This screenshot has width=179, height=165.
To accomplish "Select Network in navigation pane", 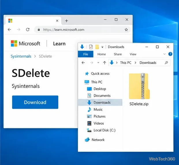I will click(x=95, y=140).
